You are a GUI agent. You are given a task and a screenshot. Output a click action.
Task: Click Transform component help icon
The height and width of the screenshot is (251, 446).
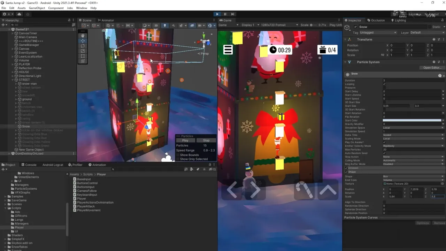coord(434,39)
